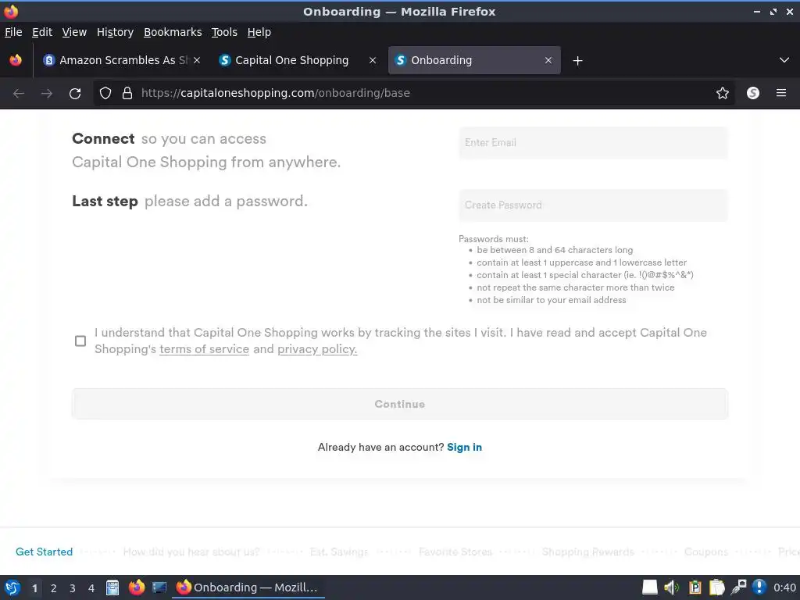Click the Get Started progress step
This screenshot has width=800, height=600.
pyautogui.click(x=45, y=552)
